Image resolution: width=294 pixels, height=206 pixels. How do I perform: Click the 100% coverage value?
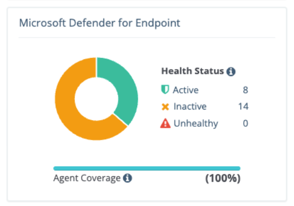click(x=223, y=178)
